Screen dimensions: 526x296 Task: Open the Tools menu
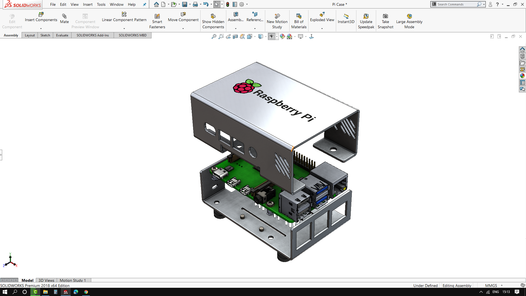click(x=101, y=4)
